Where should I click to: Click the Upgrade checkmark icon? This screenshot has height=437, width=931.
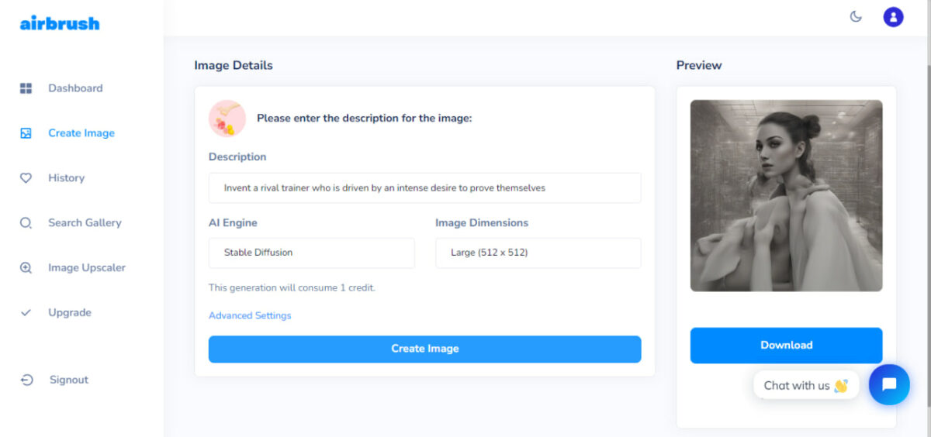tap(26, 313)
